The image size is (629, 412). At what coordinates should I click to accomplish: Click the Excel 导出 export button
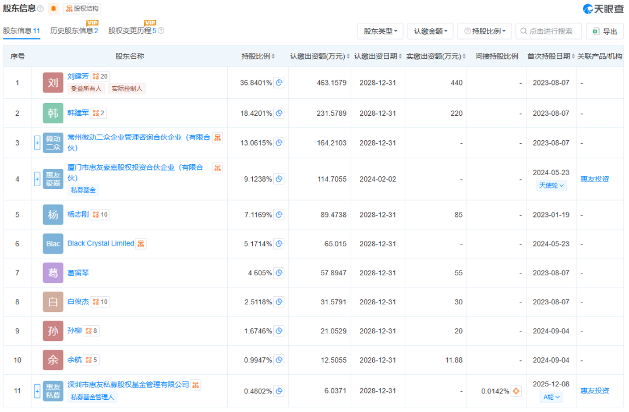(605, 31)
